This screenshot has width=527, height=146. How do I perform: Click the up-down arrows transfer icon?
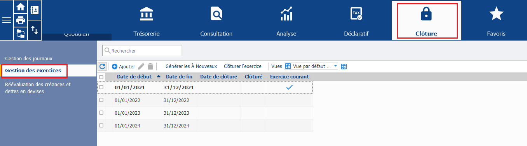34,30
